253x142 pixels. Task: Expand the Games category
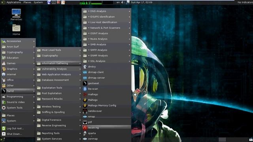coord(18,64)
